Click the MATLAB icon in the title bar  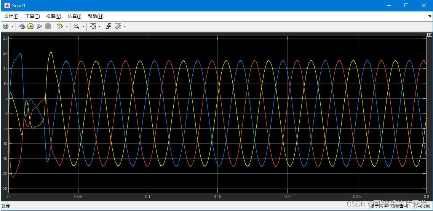[x=7, y=6]
